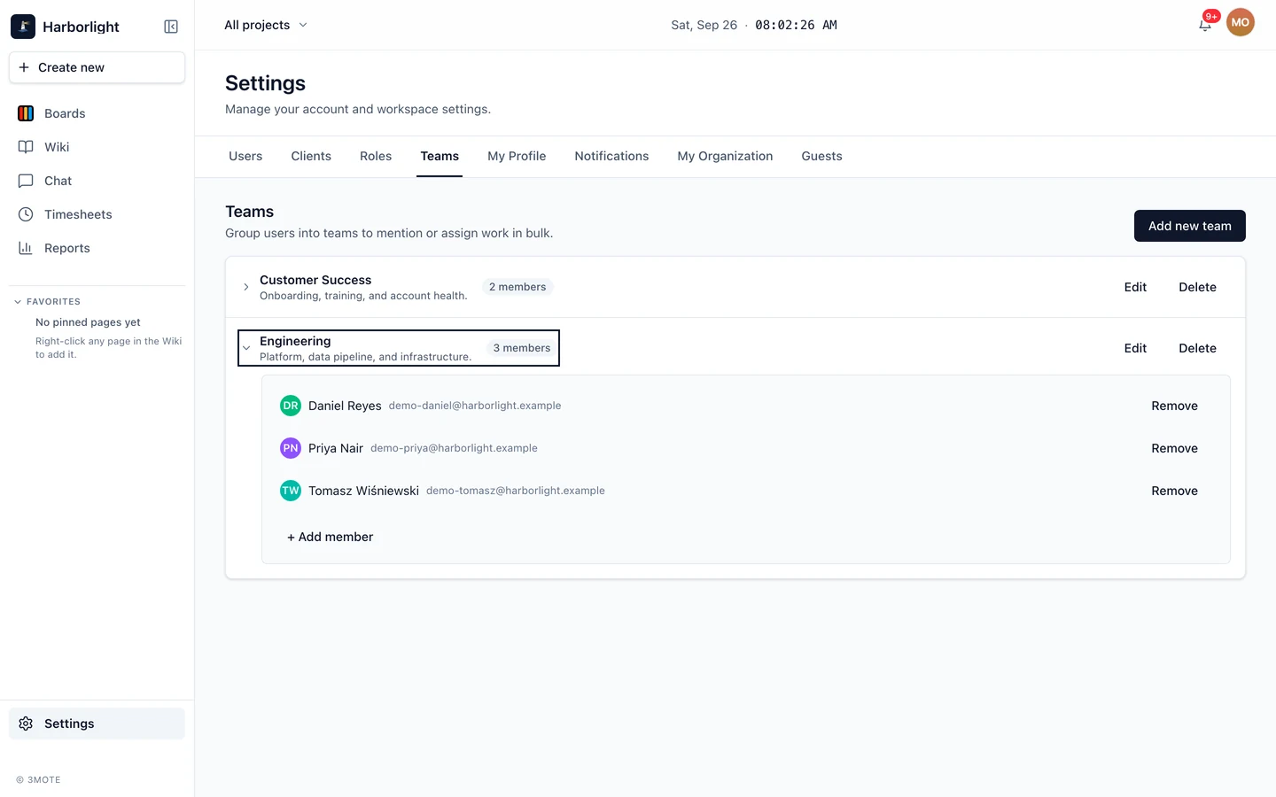Open the notifications bell
1276x797 pixels.
coord(1205,25)
